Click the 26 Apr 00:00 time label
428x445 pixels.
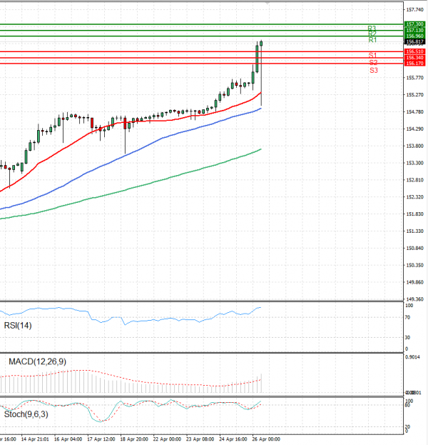click(x=266, y=439)
